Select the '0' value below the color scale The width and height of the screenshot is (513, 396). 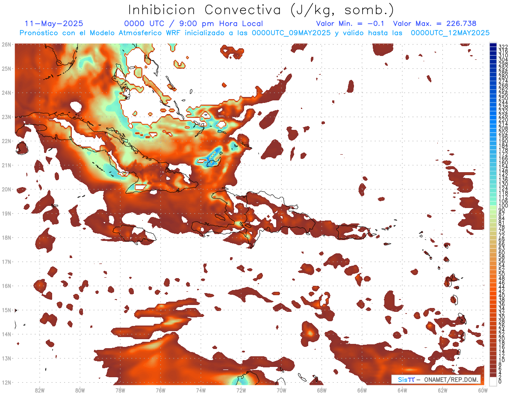pos(500,381)
